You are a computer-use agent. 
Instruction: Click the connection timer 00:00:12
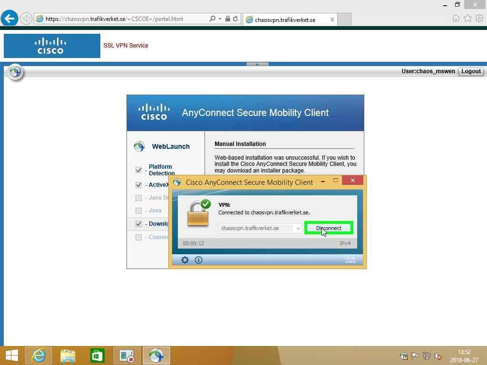tap(194, 244)
